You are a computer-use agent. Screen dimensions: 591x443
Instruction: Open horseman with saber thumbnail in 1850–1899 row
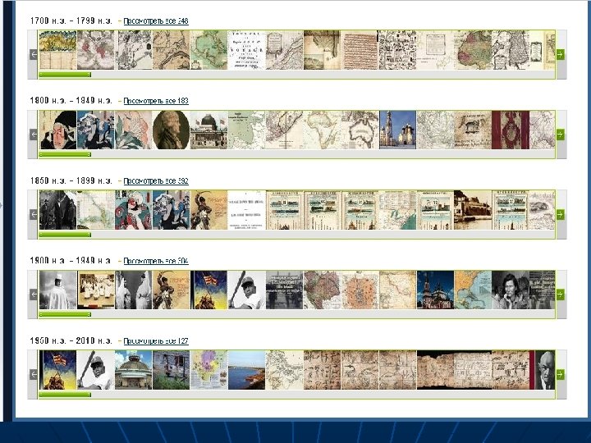(208, 210)
